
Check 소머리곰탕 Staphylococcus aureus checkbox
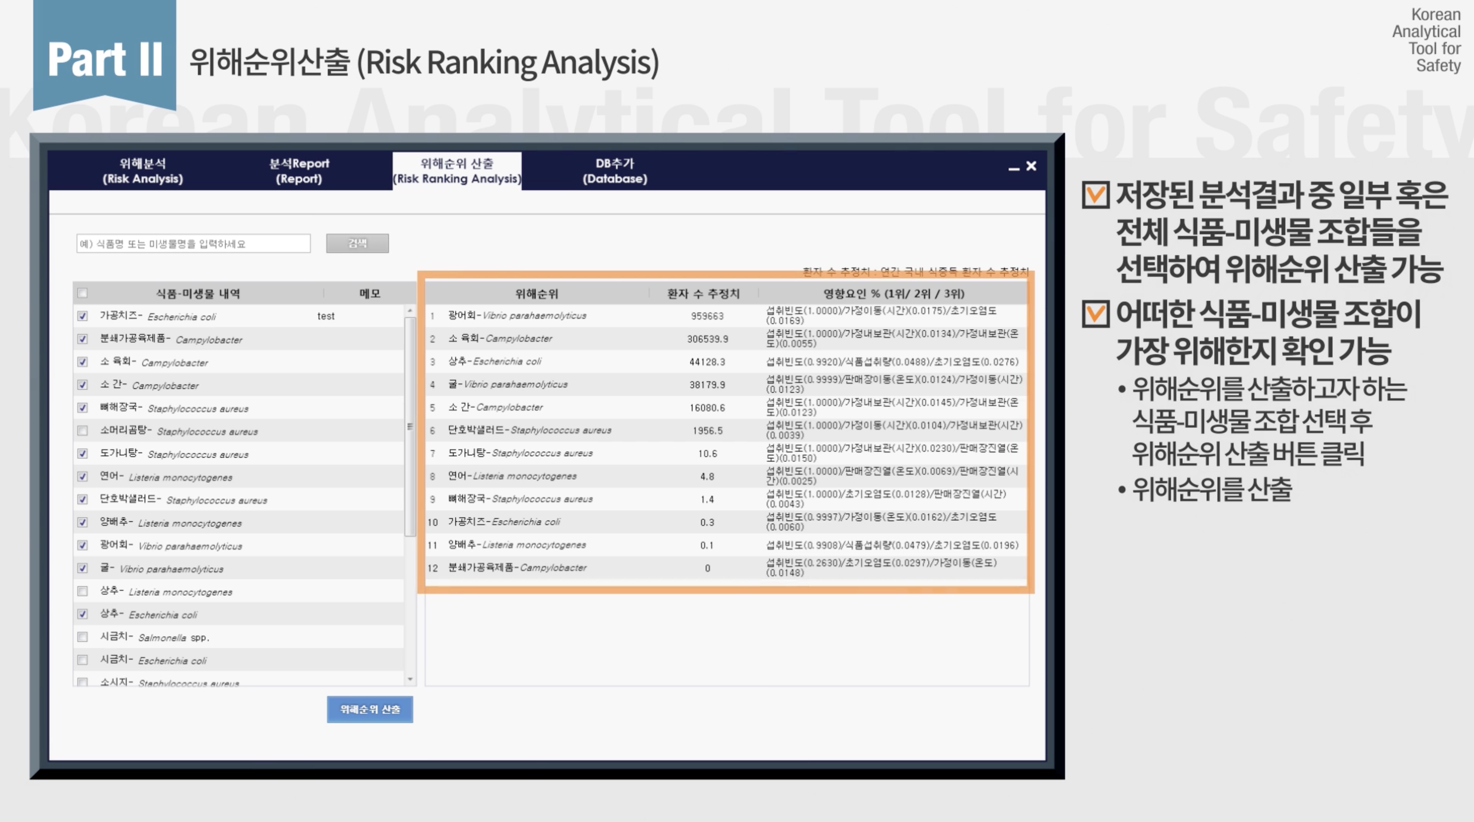pyautogui.click(x=83, y=430)
